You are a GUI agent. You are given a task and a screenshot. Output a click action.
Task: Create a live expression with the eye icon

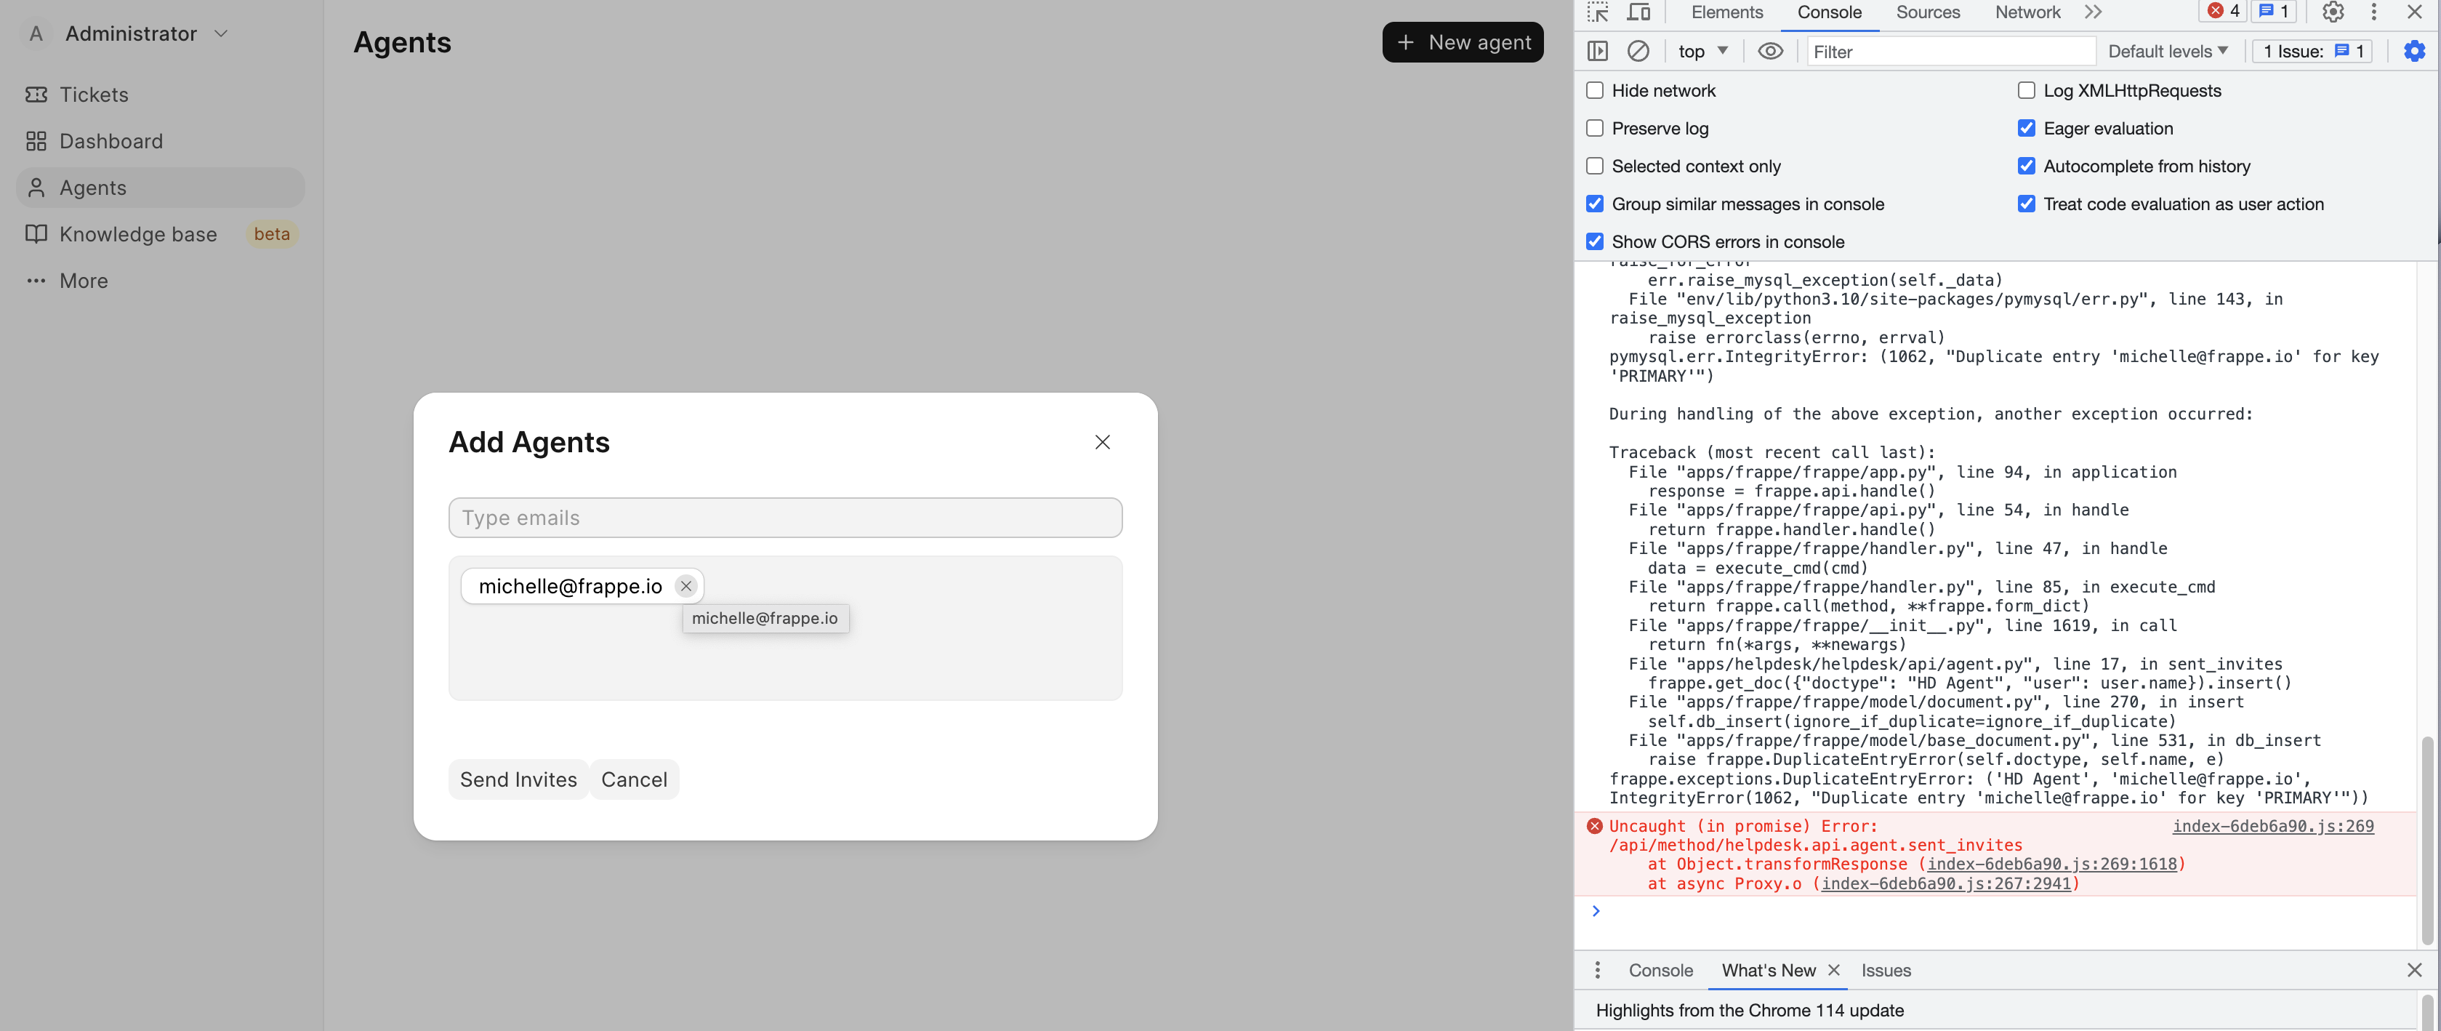[1770, 51]
